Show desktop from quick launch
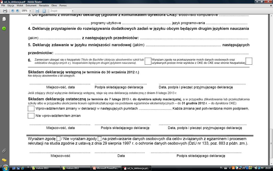Image resolution: width=273 pixels, height=171 pixels. point(14,168)
